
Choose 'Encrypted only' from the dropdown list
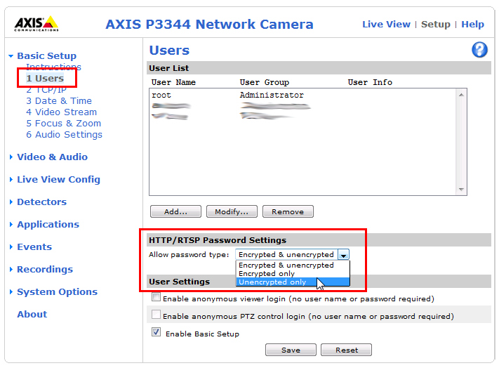click(266, 274)
